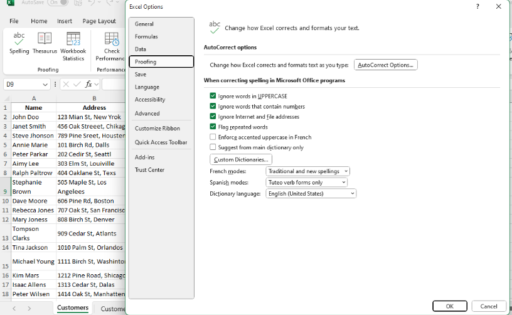This screenshot has height=315, width=512.
Task: Open the Dictionary language dropdown
Action: pyautogui.click(x=311, y=194)
